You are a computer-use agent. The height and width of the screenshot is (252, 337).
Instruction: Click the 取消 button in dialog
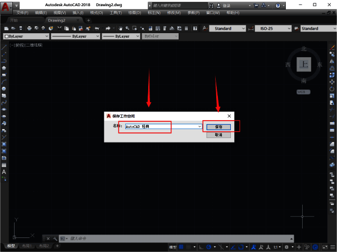tap(218, 135)
